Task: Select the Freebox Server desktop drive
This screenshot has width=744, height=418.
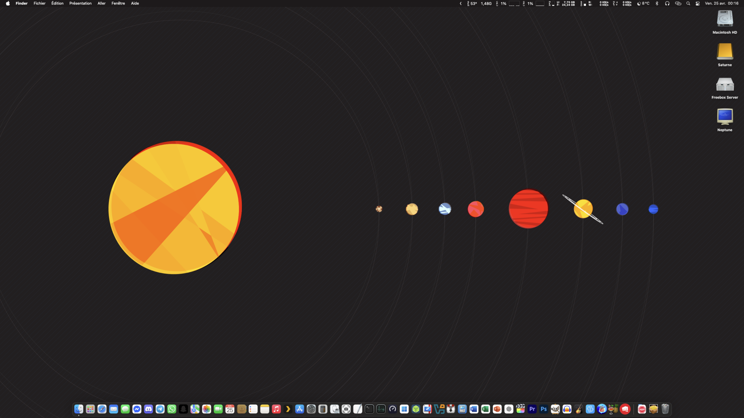Action: pyautogui.click(x=725, y=85)
